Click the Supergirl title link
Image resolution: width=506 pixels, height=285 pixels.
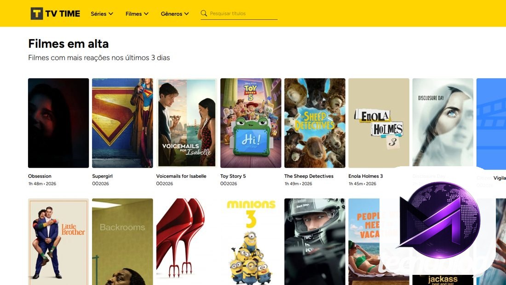[102, 176]
